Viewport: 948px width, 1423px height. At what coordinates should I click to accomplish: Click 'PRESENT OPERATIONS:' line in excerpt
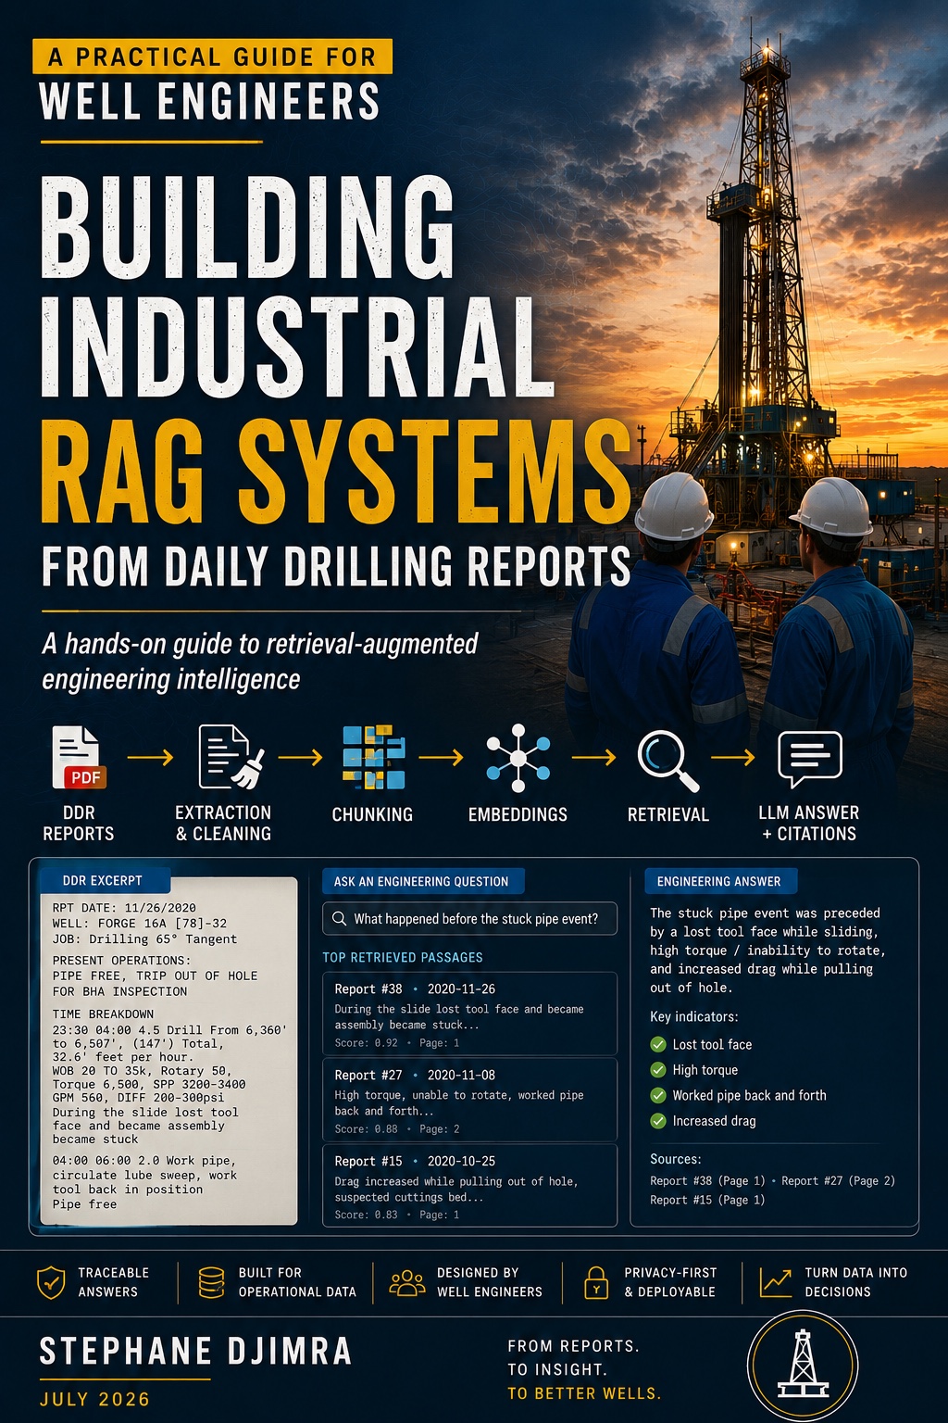(121, 961)
